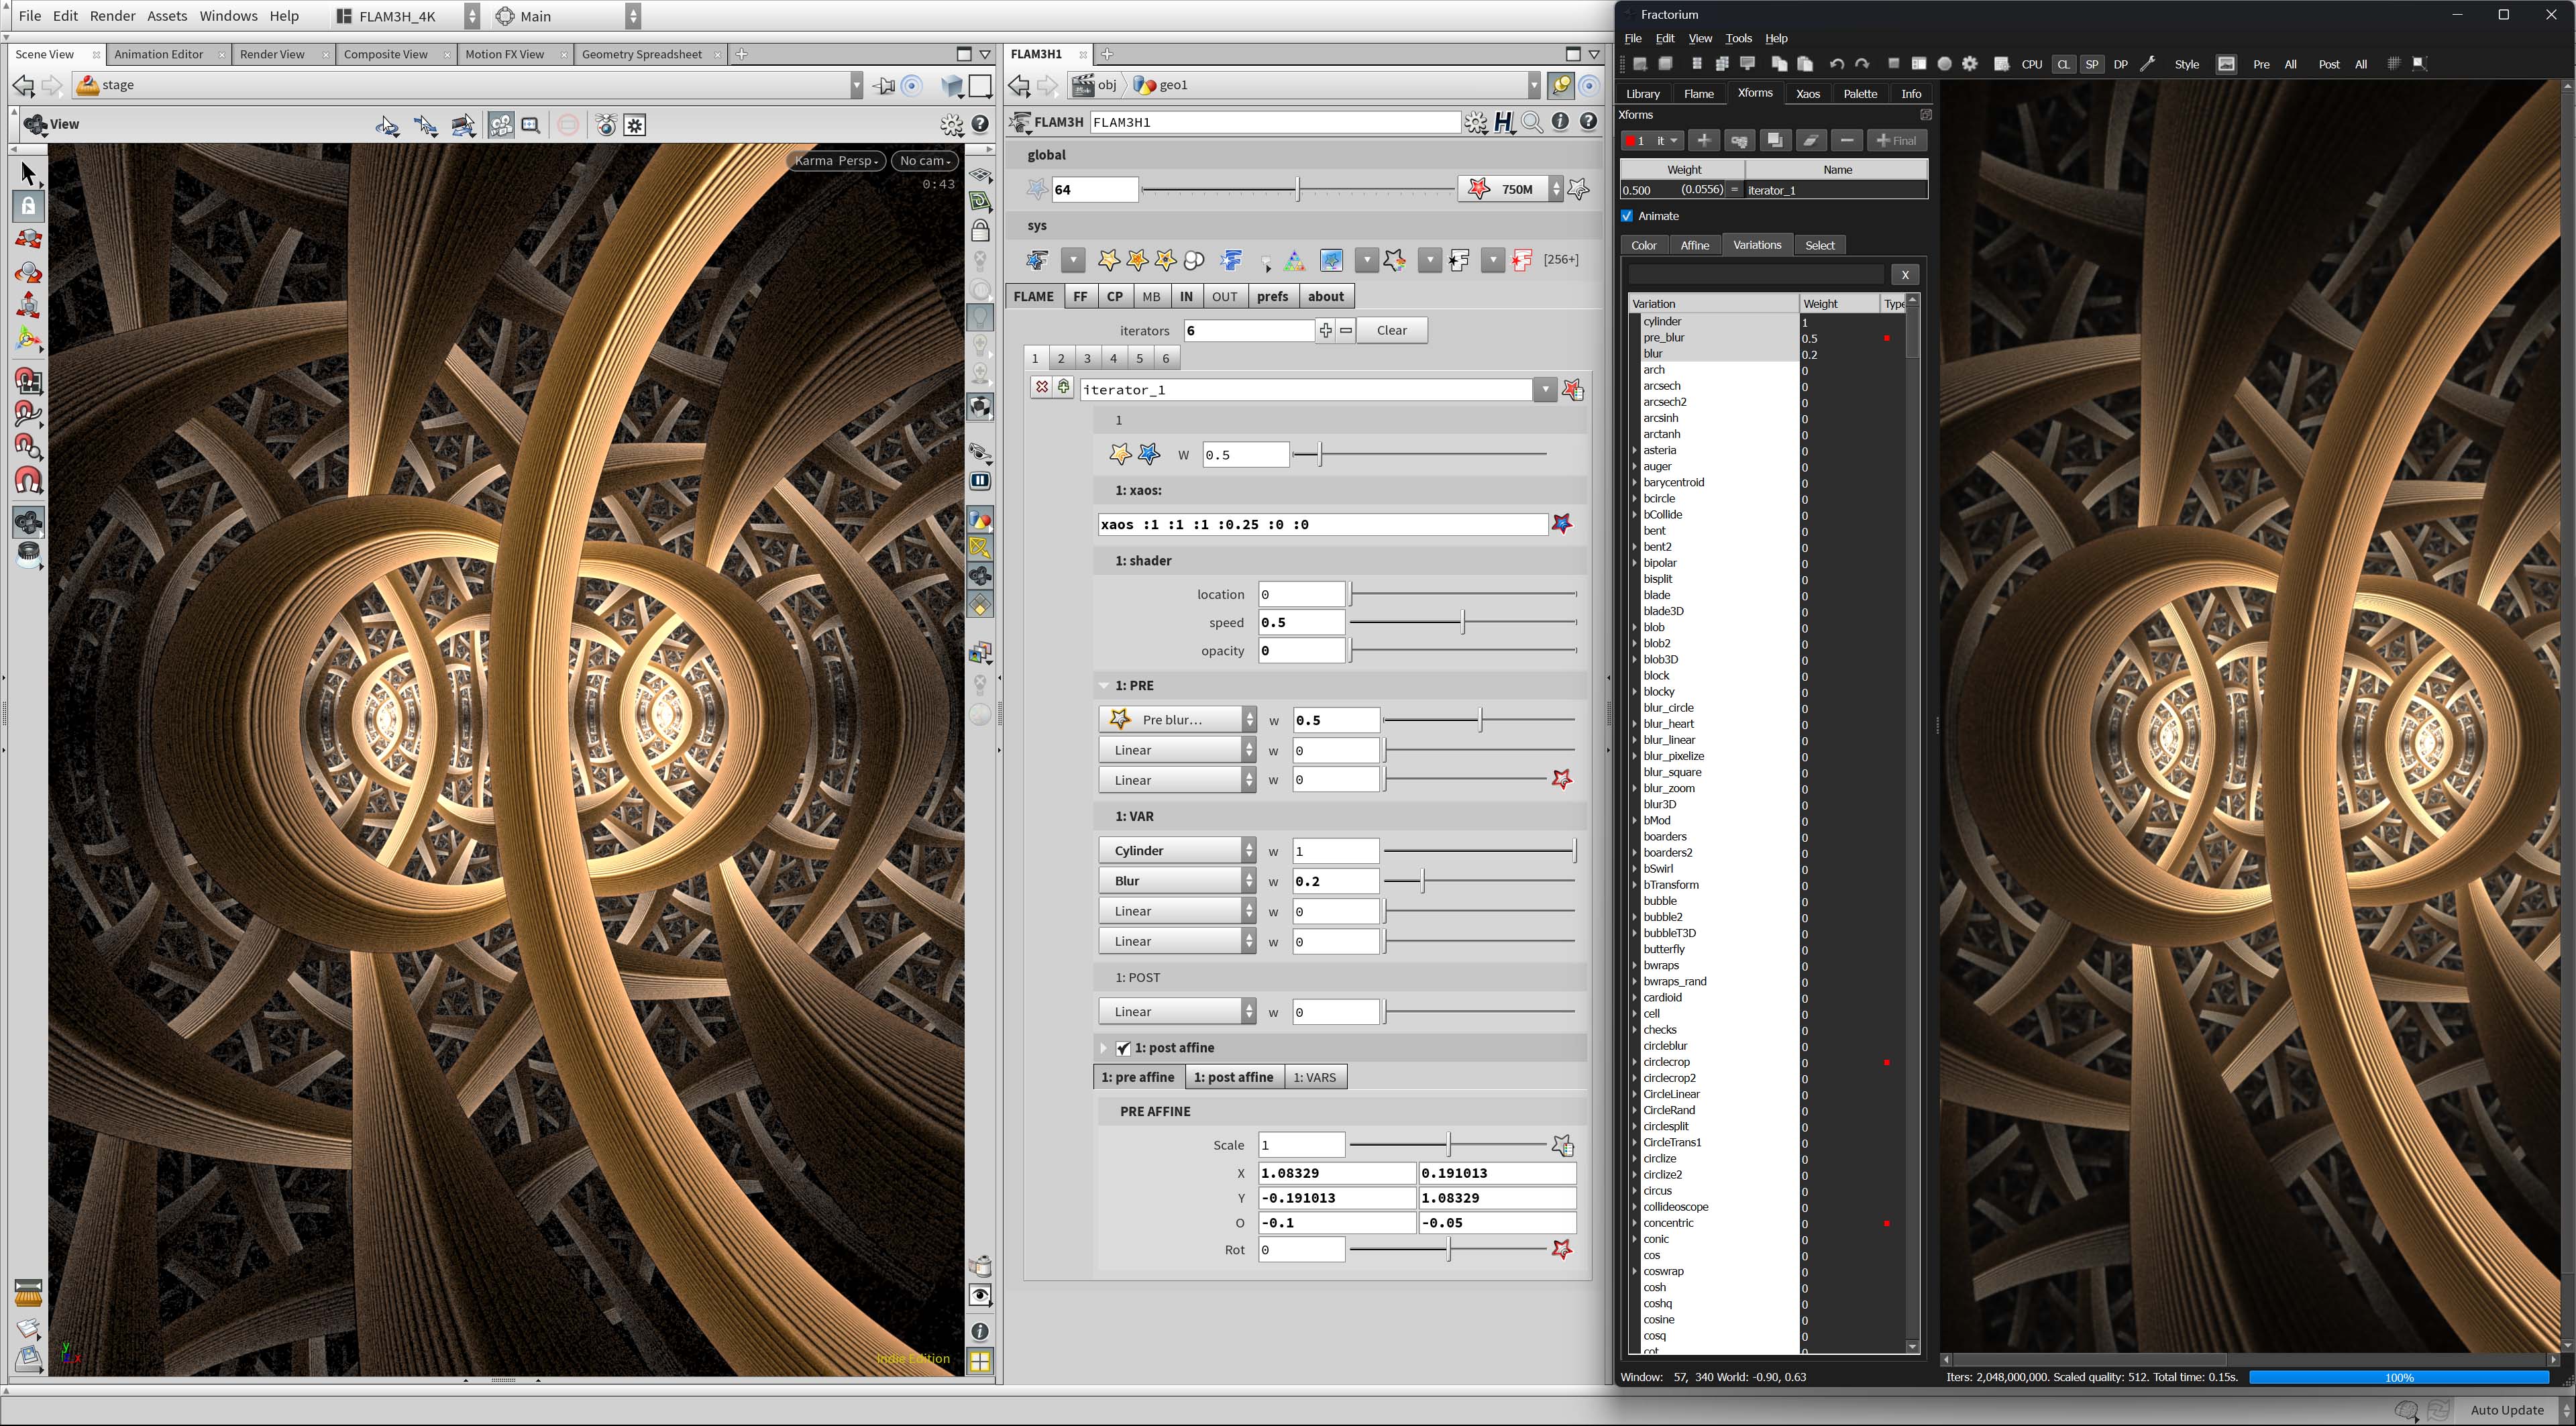2576x1426 pixels.
Task: Switch to the Composite View tab in Houdini
Action: (386, 54)
